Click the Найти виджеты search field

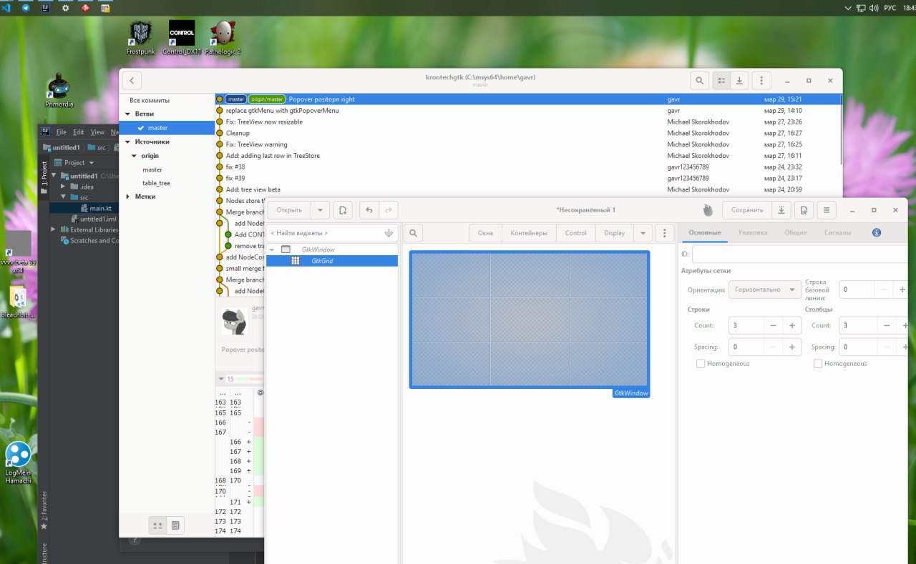332,233
